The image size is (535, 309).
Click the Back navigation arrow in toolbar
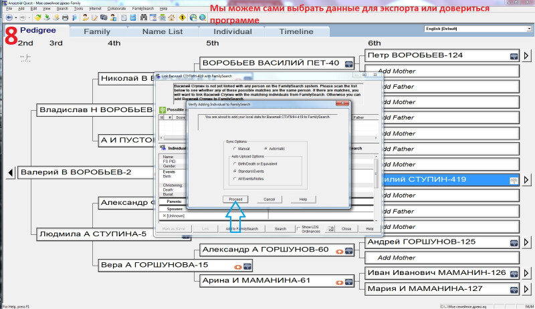[9, 17]
